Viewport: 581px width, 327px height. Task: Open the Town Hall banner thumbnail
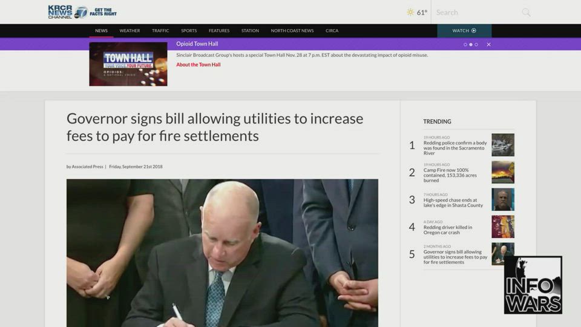coord(128,64)
